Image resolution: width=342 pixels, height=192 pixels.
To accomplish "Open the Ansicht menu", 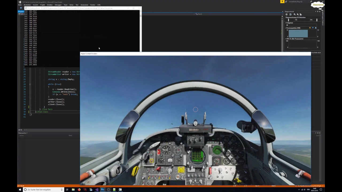I will [35, 5].
